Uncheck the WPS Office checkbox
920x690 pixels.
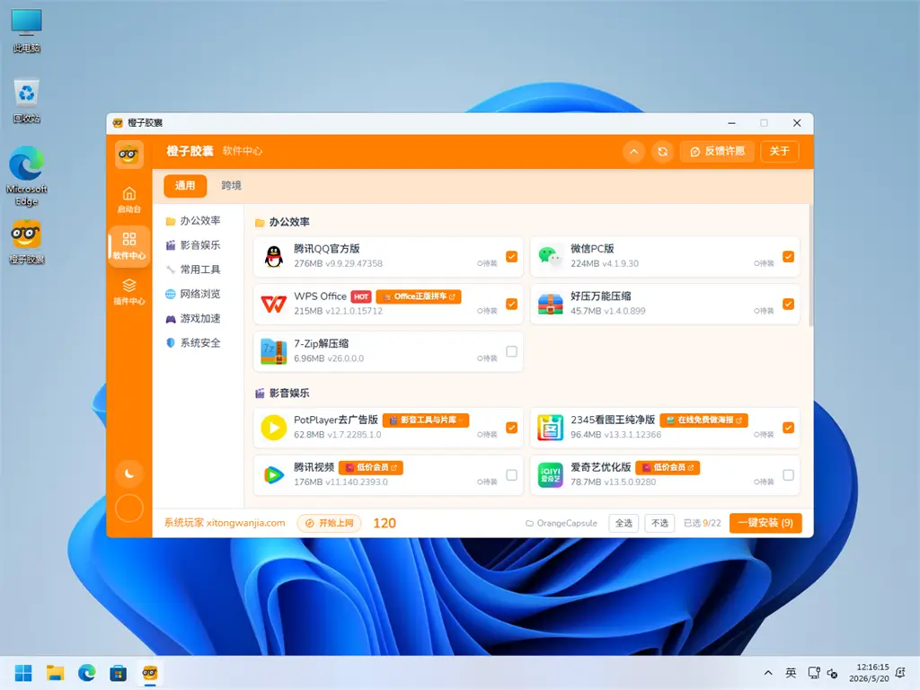[x=511, y=304]
